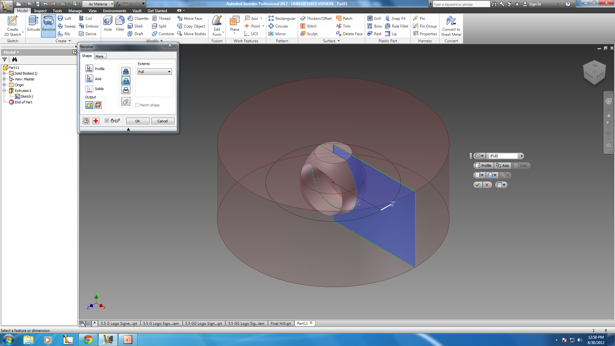Start Create 2D Sketch
This screenshot has height=346, width=615.
12,26
